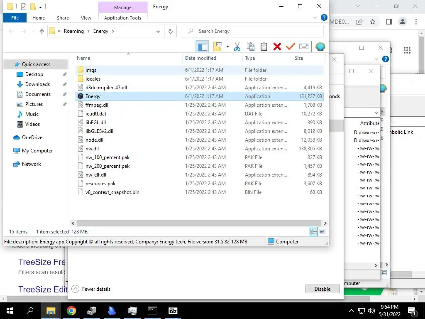This screenshot has width=425, height=319.
Task: Open the folder options toolbar icon
Action: (217, 47)
